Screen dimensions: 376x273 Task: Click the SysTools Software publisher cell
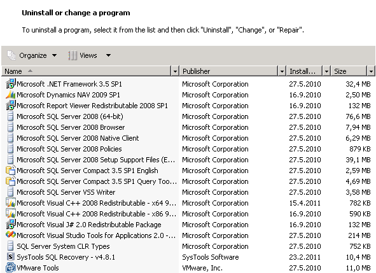tap(211, 257)
